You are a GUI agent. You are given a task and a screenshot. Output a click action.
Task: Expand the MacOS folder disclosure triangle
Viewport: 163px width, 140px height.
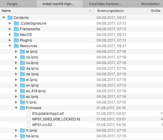tap(10, 34)
